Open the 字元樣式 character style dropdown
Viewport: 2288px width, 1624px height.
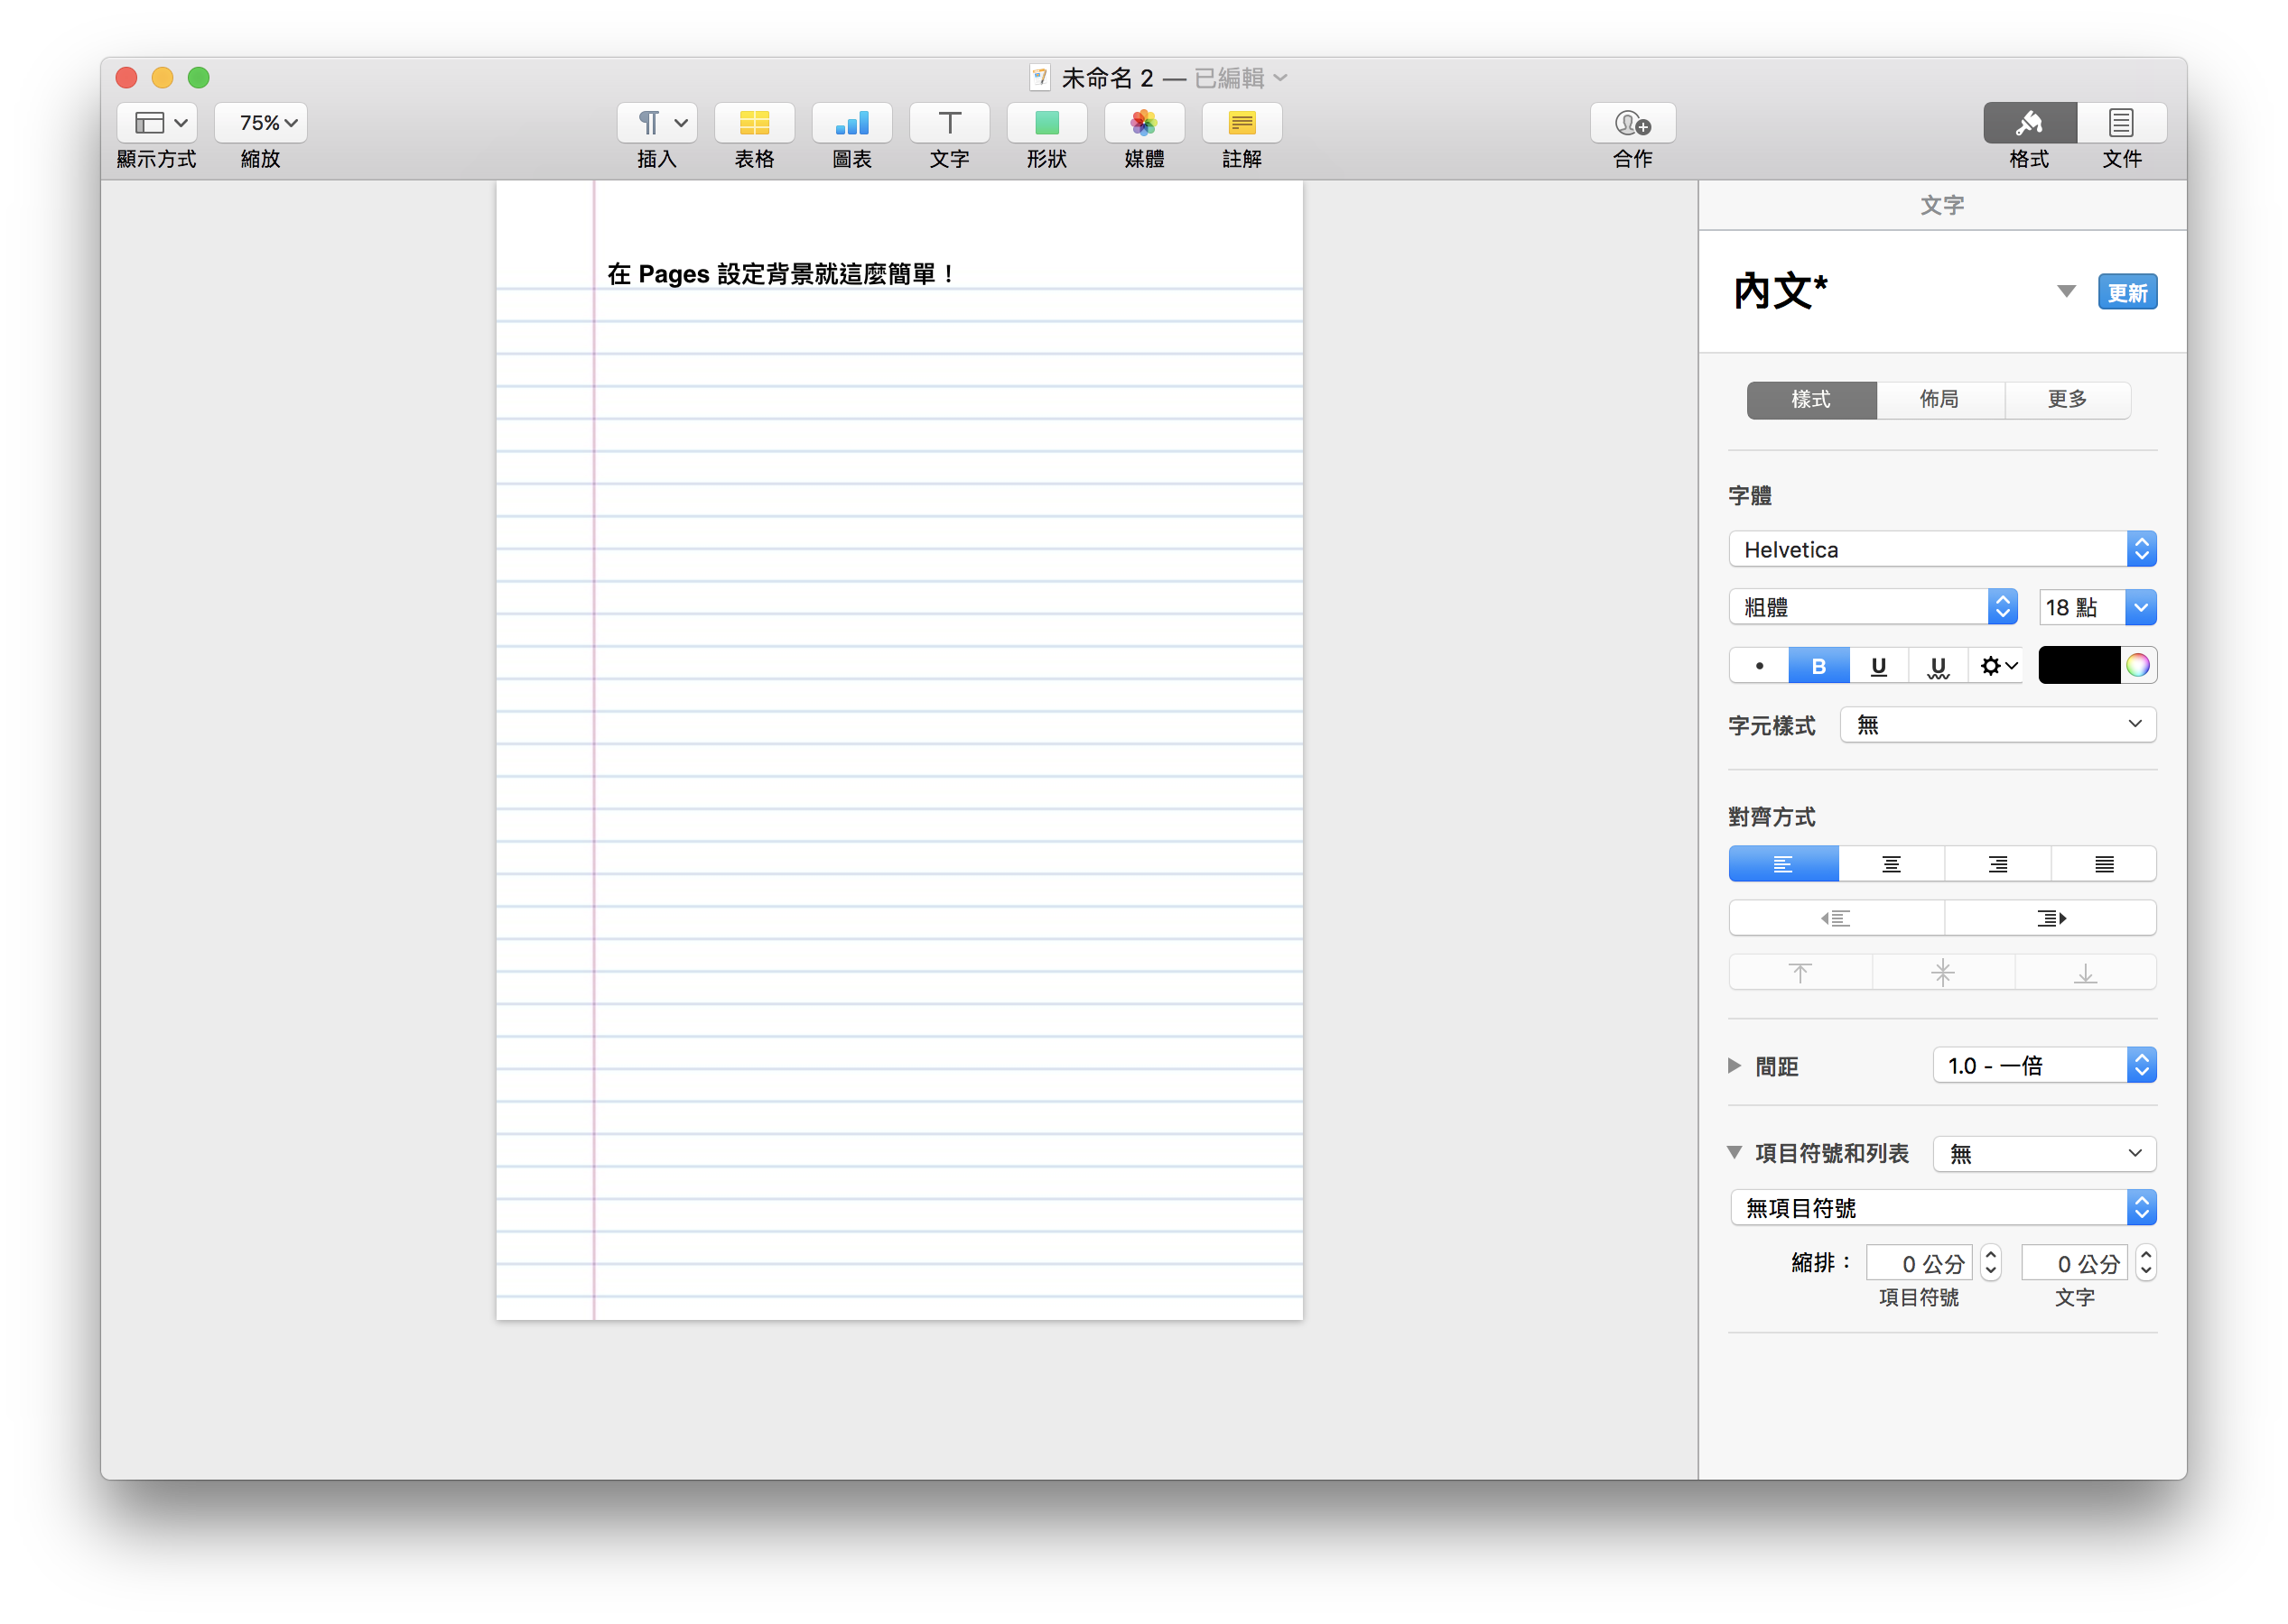tap(1998, 725)
